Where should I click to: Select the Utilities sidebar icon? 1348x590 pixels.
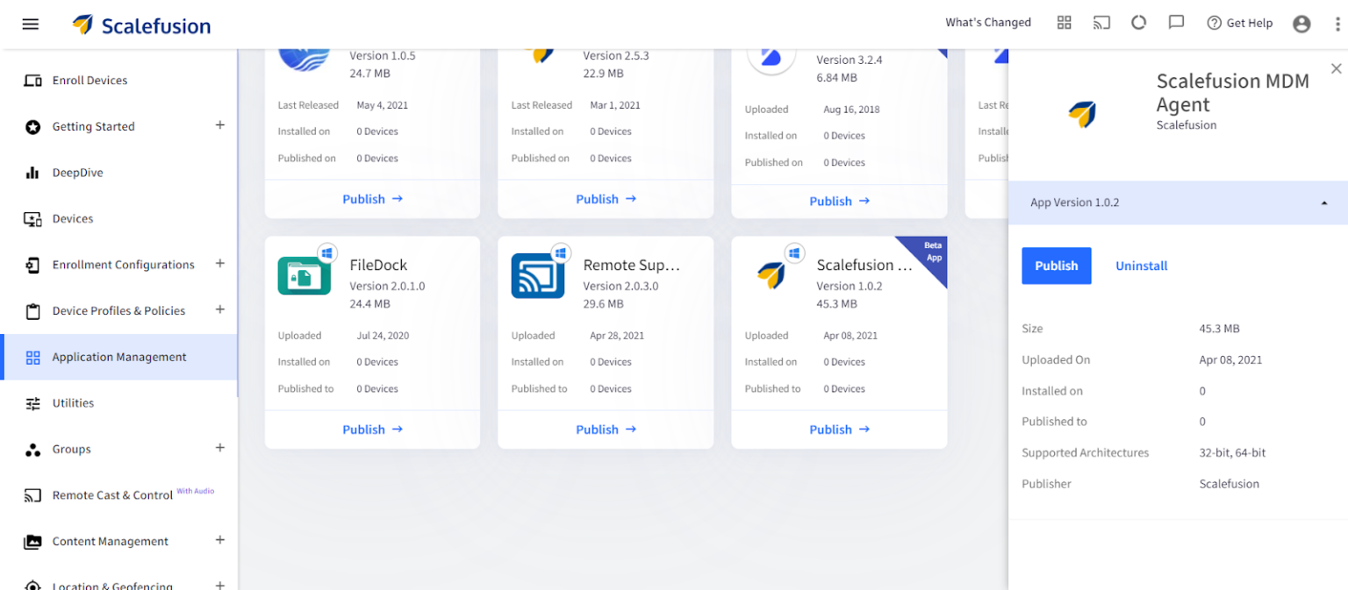click(x=31, y=402)
